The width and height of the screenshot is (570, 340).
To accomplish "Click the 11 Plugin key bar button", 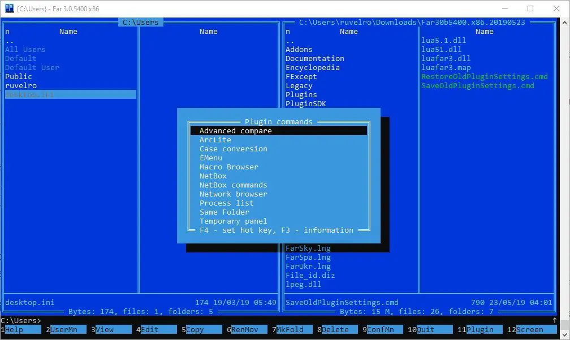I will tap(480, 329).
